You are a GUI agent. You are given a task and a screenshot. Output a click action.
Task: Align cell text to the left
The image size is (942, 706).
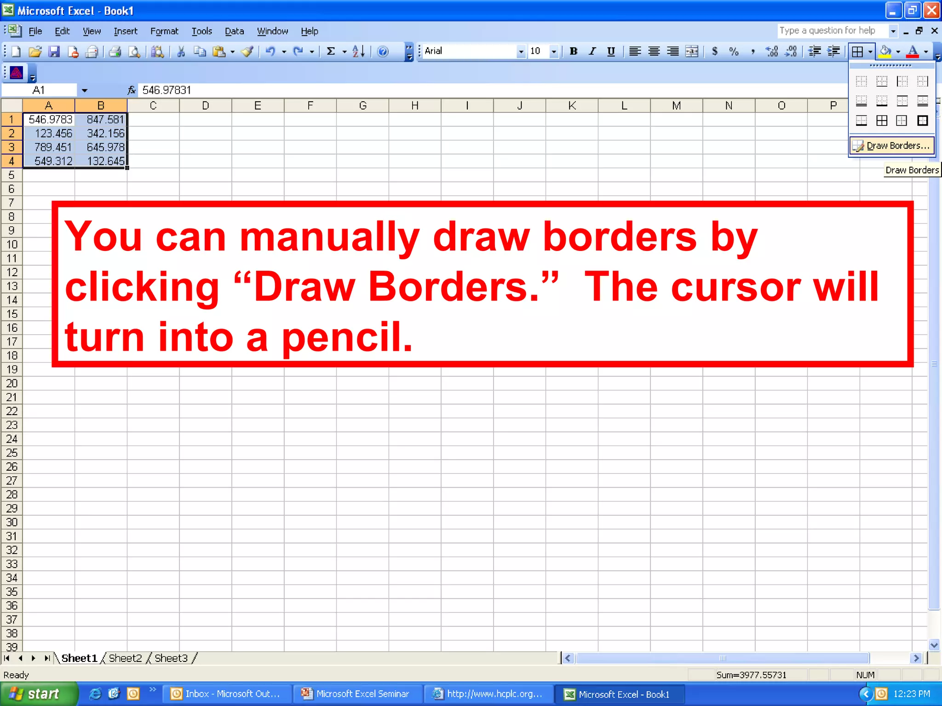(x=635, y=51)
